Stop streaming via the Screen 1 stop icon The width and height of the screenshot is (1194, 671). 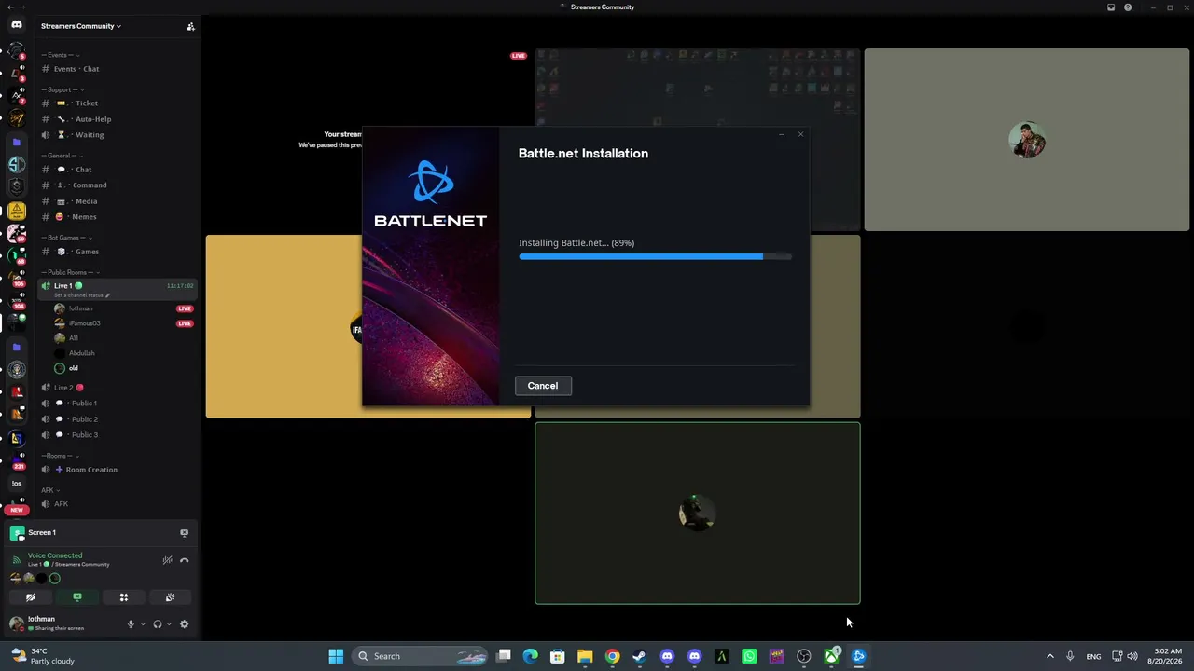click(184, 533)
